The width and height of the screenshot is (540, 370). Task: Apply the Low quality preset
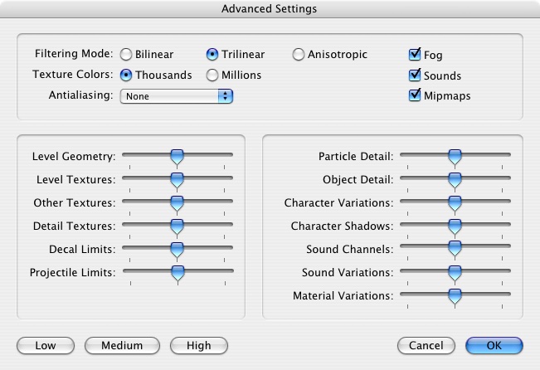point(46,345)
